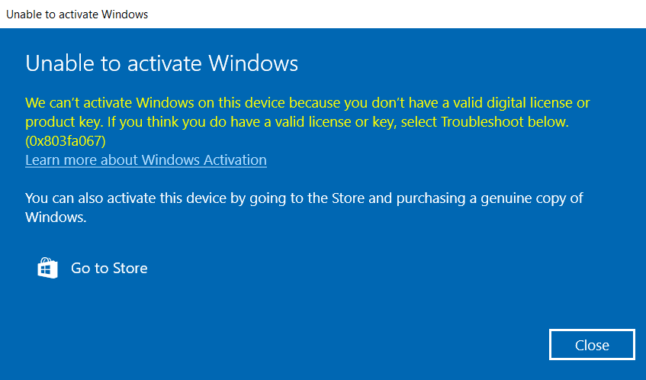
Task: Click the words on this device in yellow text
Action: click(242, 102)
